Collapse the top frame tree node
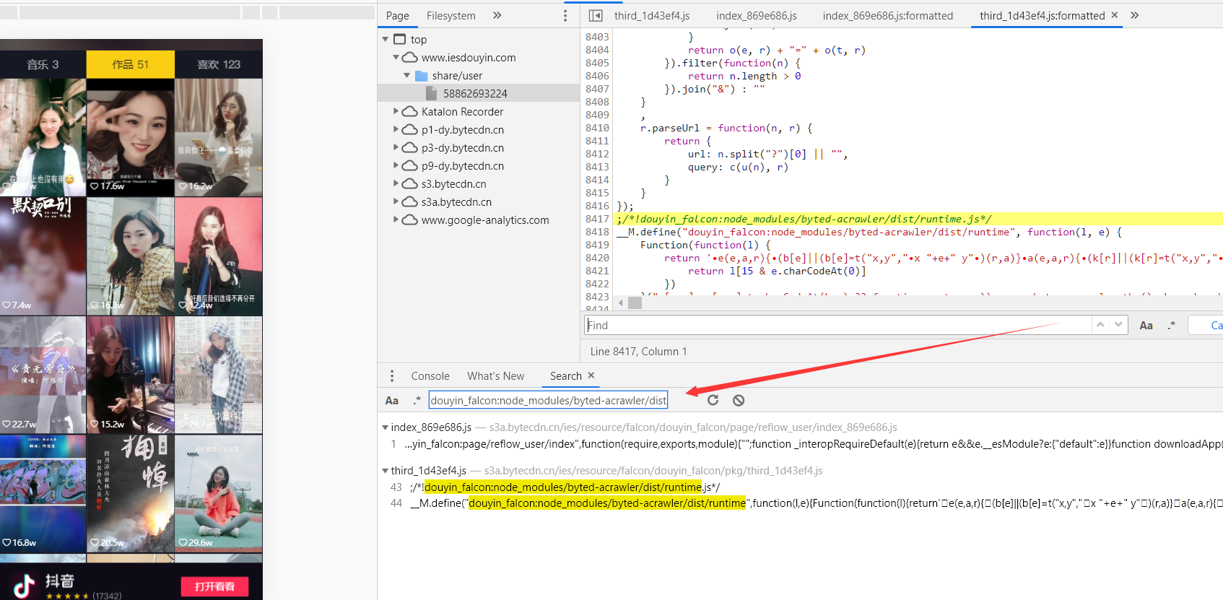The width and height of the screenshot is (1223, 600). coord(386,39)
